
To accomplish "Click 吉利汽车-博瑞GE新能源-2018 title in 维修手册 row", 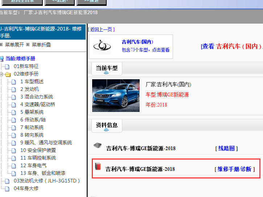I will coord(140,169).
